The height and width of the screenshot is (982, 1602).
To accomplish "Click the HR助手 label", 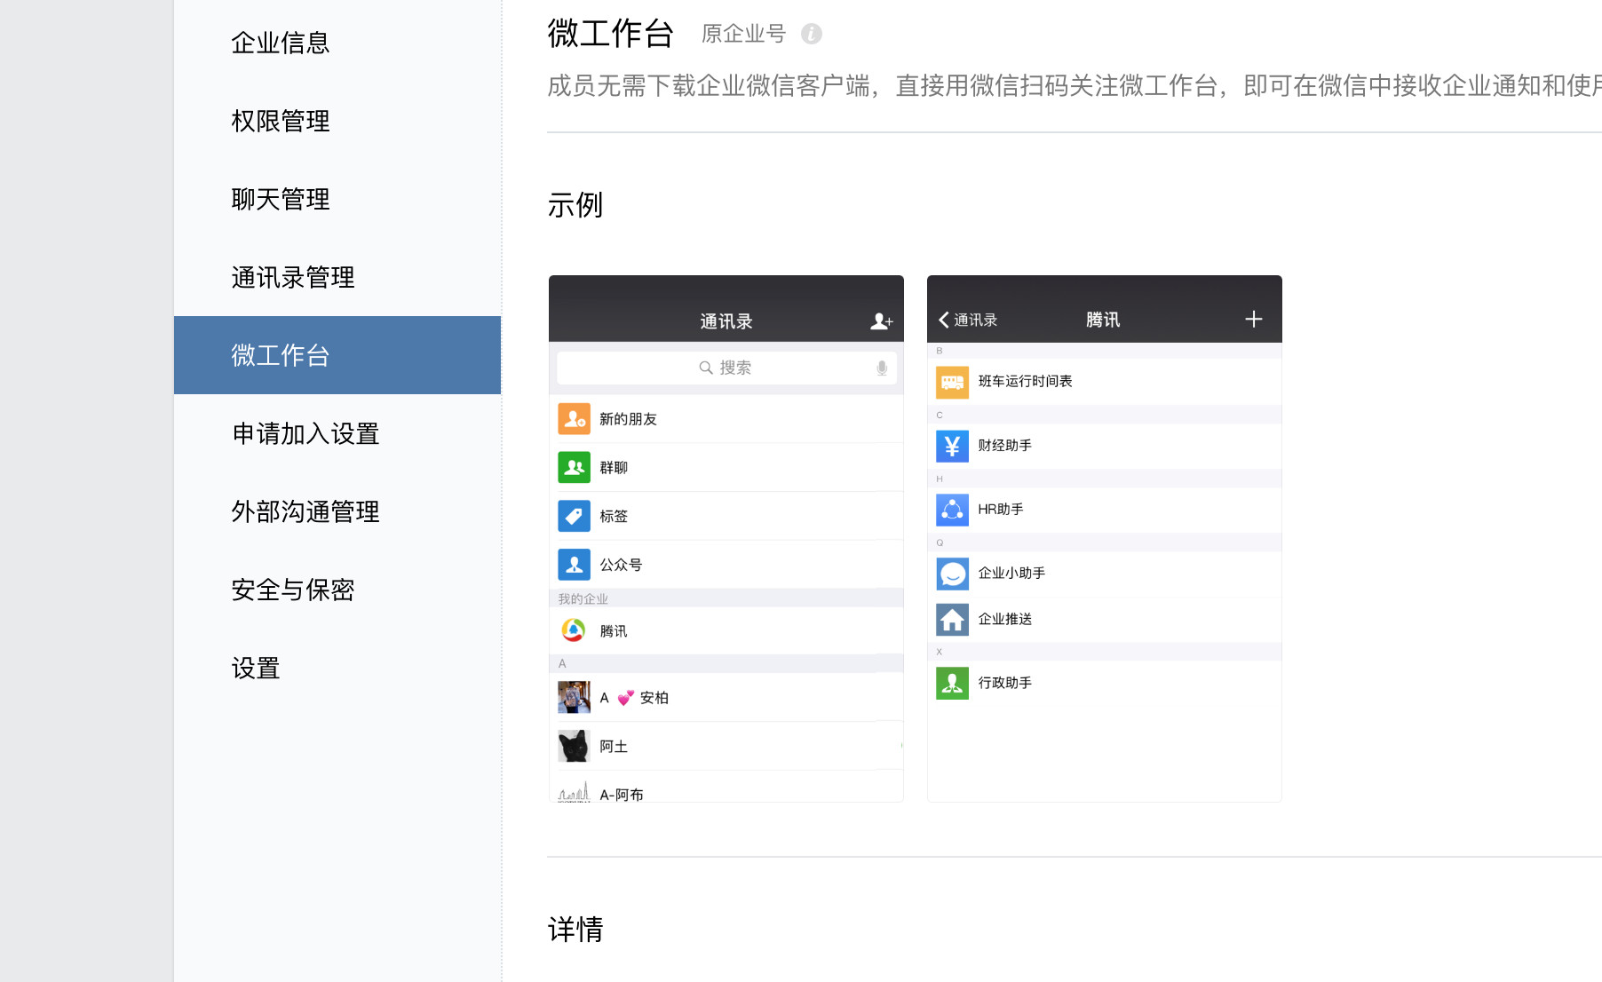I will (1001, 509).
